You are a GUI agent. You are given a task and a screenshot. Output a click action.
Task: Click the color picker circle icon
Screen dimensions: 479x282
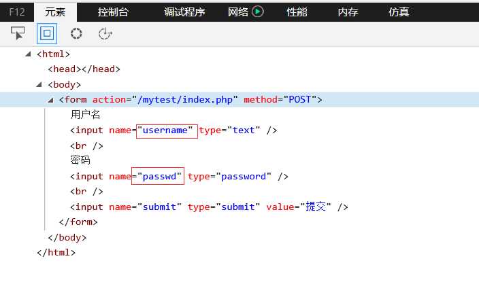point(76,33)
